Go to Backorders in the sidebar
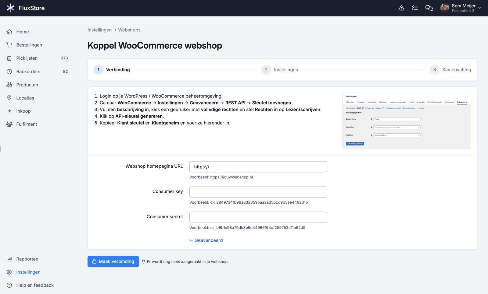The image size is (488, 294). click(28, 72)
